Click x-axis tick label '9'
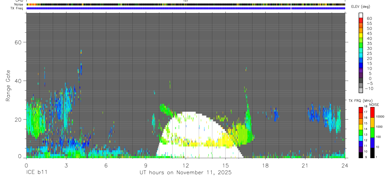 [146, 165]
